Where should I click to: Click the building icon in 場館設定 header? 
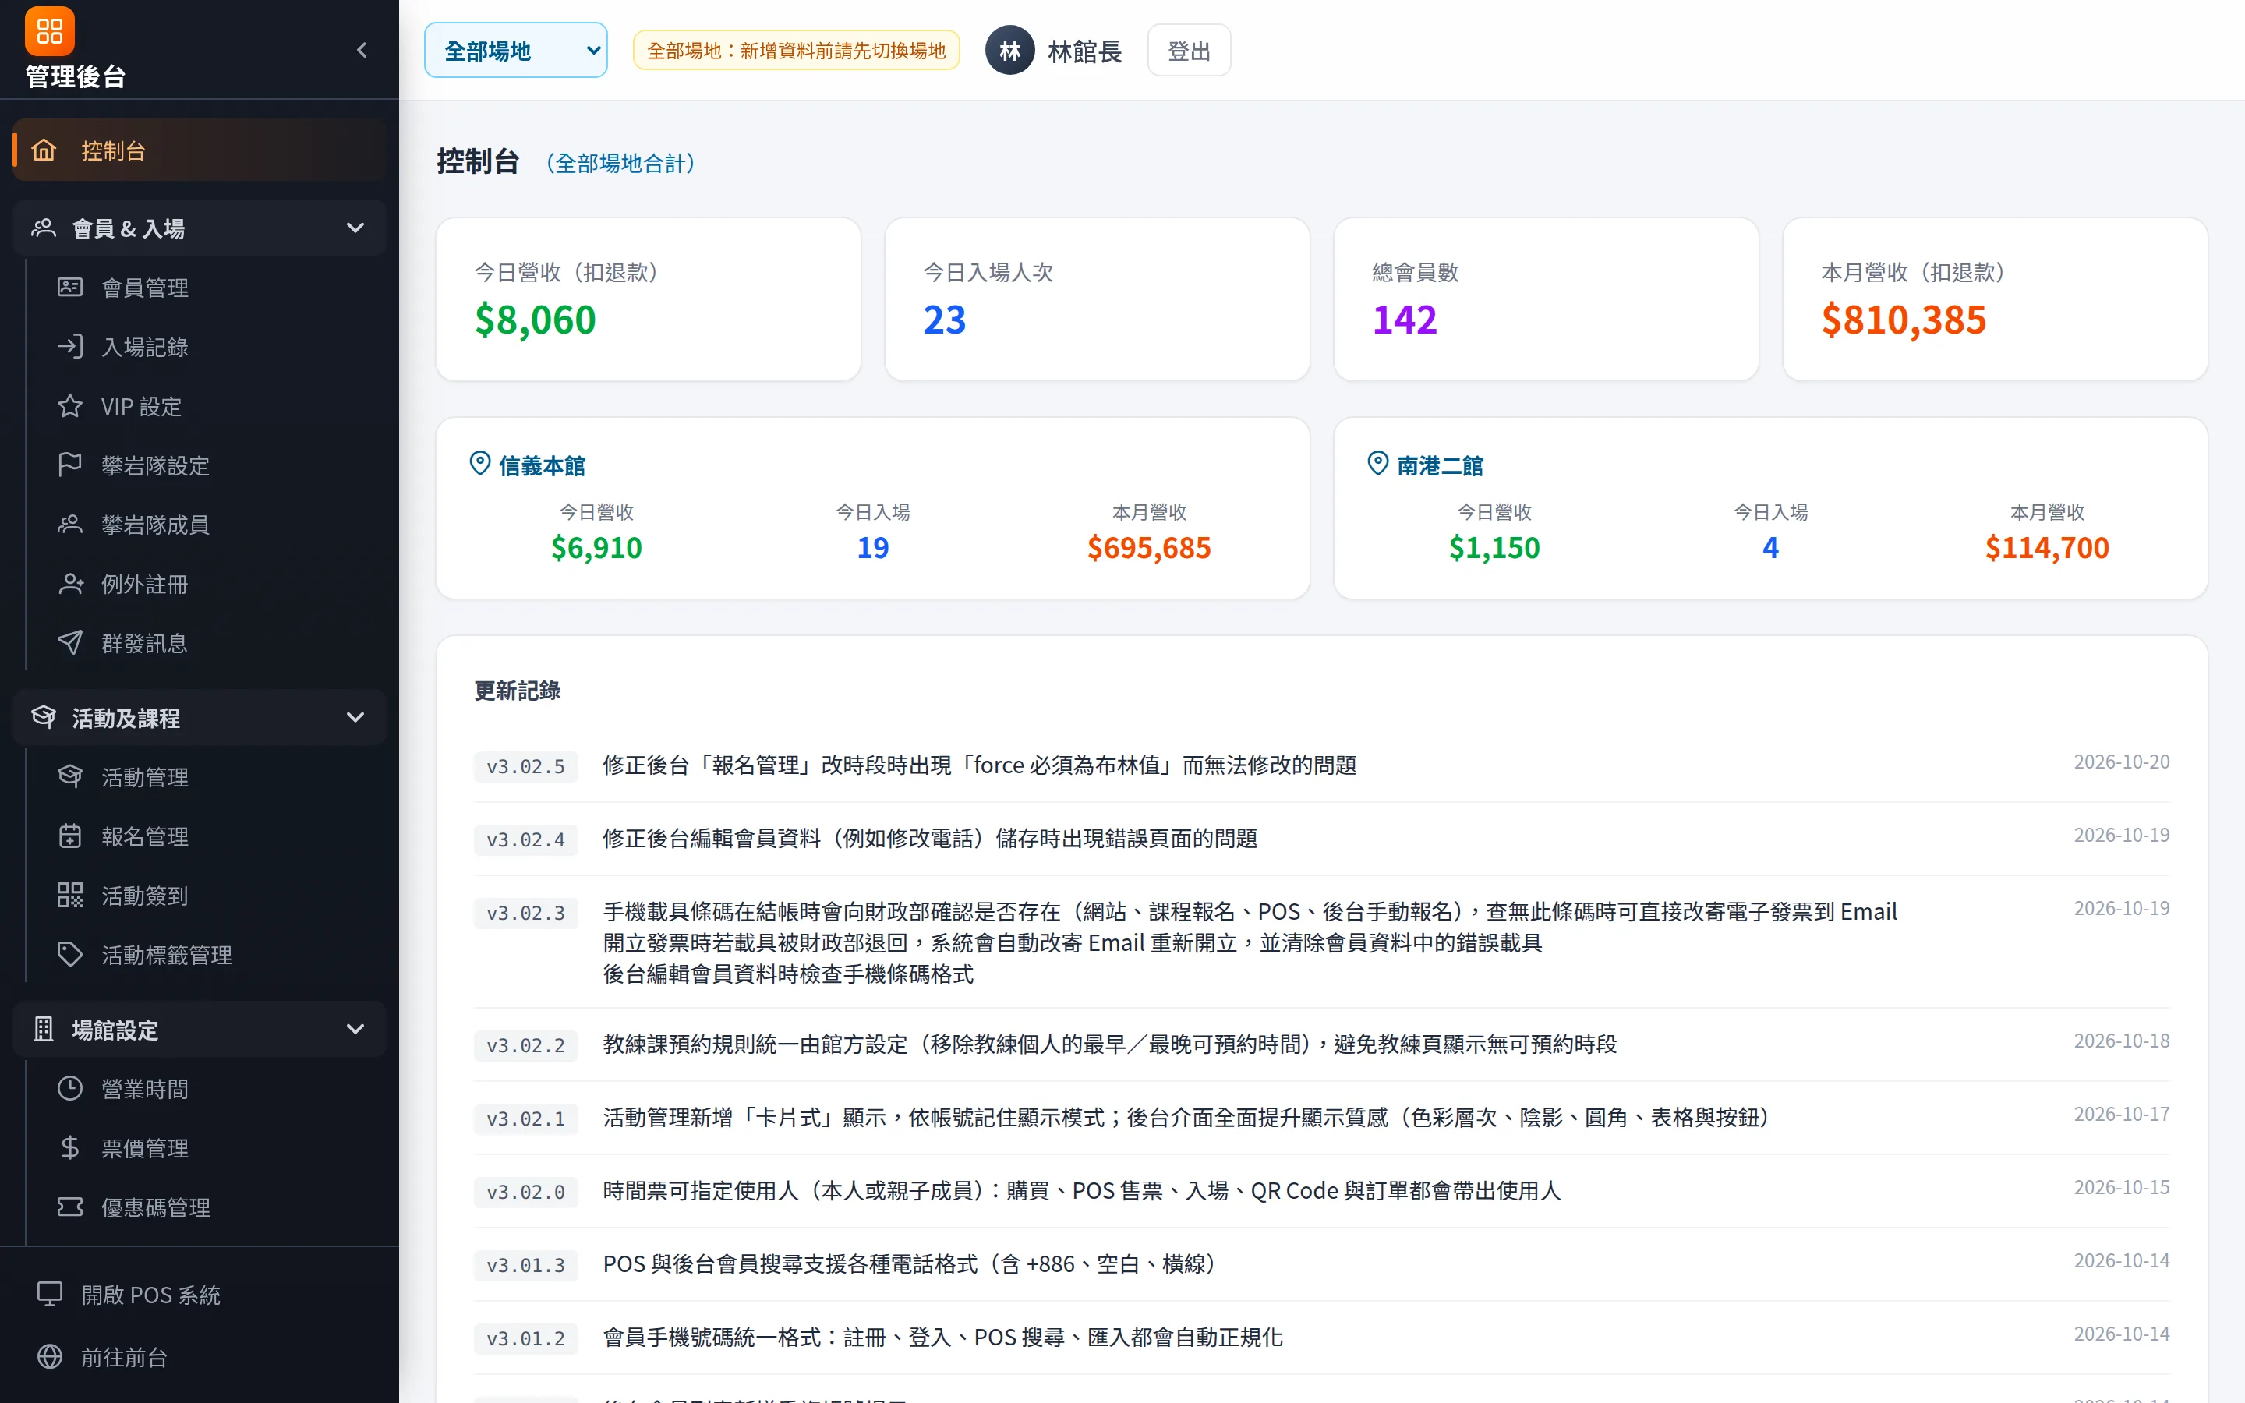click(x=44, y=1029)
